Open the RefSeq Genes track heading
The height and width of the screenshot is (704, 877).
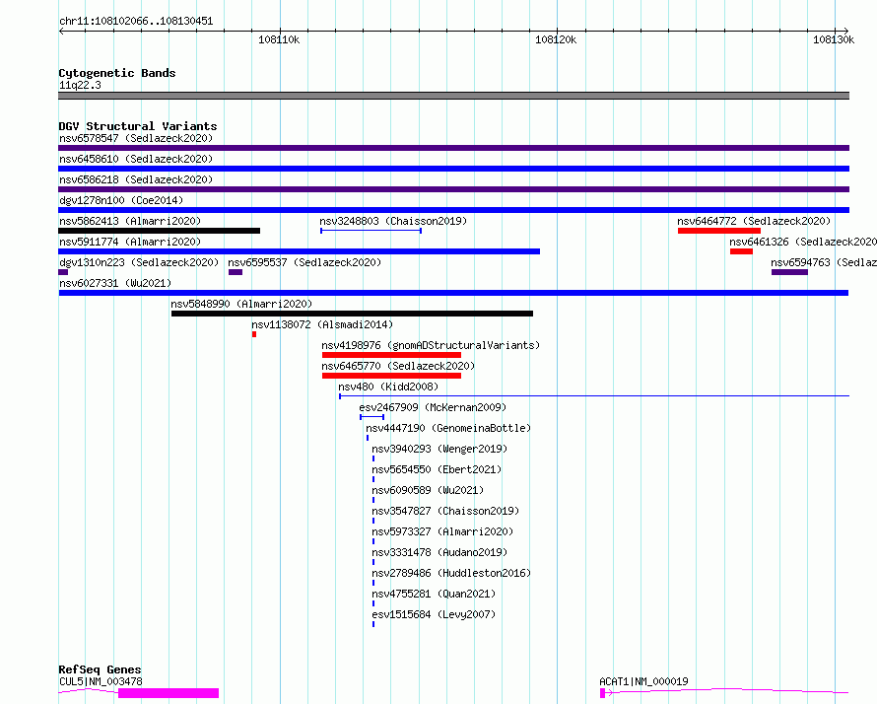(x=101, y=669)
